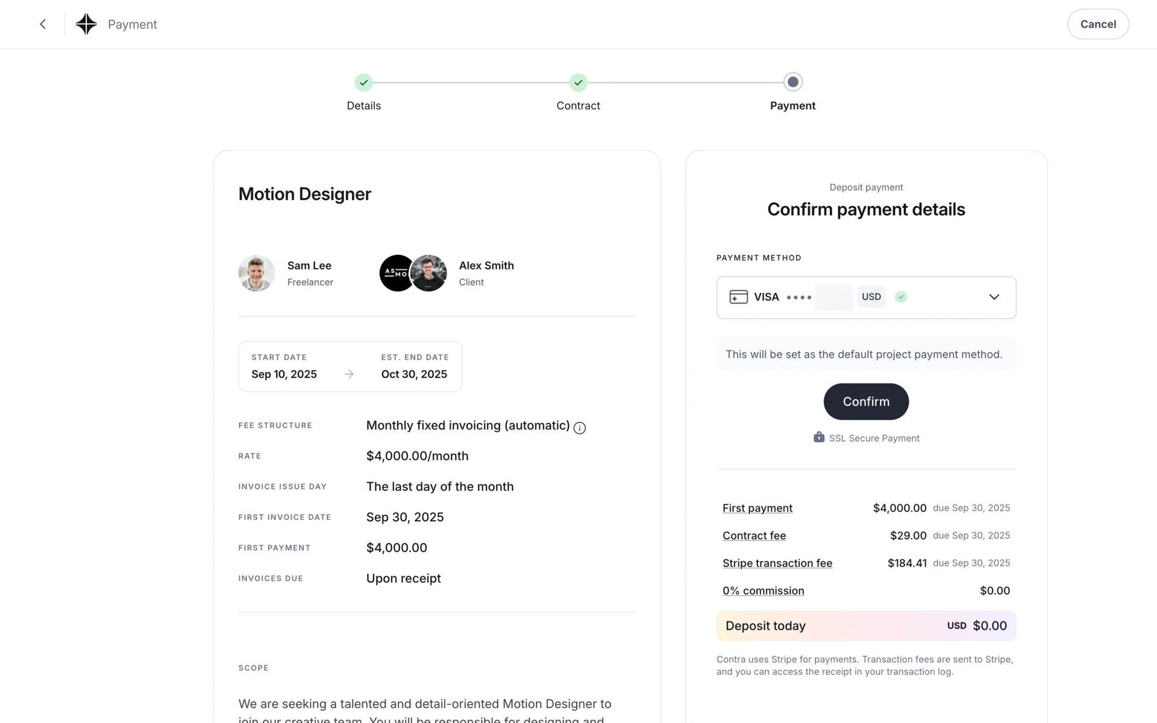
Task: Select the Payment step indicator
Action: 792,82
